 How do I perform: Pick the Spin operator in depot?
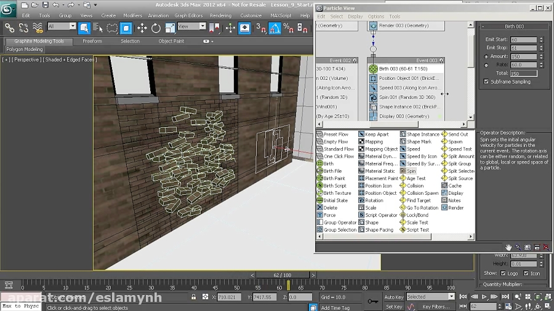click(x=407, y=171)
